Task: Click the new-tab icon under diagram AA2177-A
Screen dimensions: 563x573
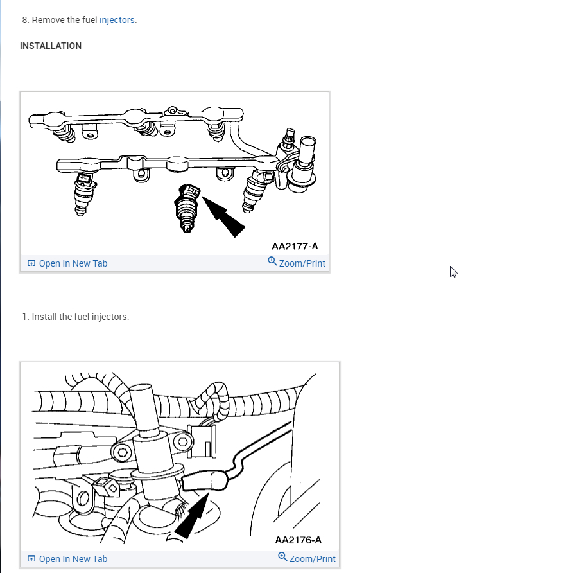Action: 31,263
